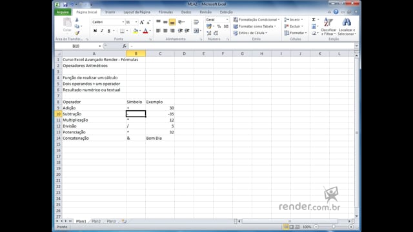Image resolution: width=413 pixels, height=232 pixels.
Task: Click the AutoSum sigma icon
Action: 314,20
